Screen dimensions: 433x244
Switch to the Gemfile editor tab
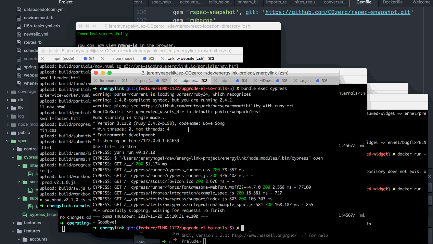(x=364, y=2)
